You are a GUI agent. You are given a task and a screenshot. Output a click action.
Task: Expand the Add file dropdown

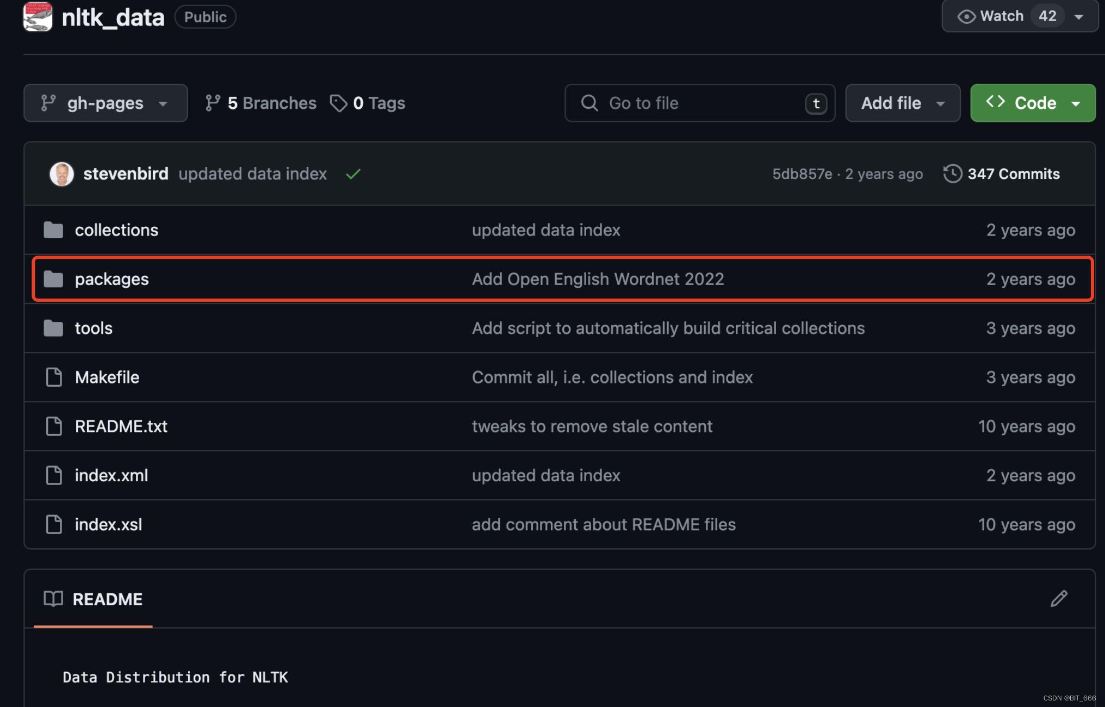pos(903,103)
